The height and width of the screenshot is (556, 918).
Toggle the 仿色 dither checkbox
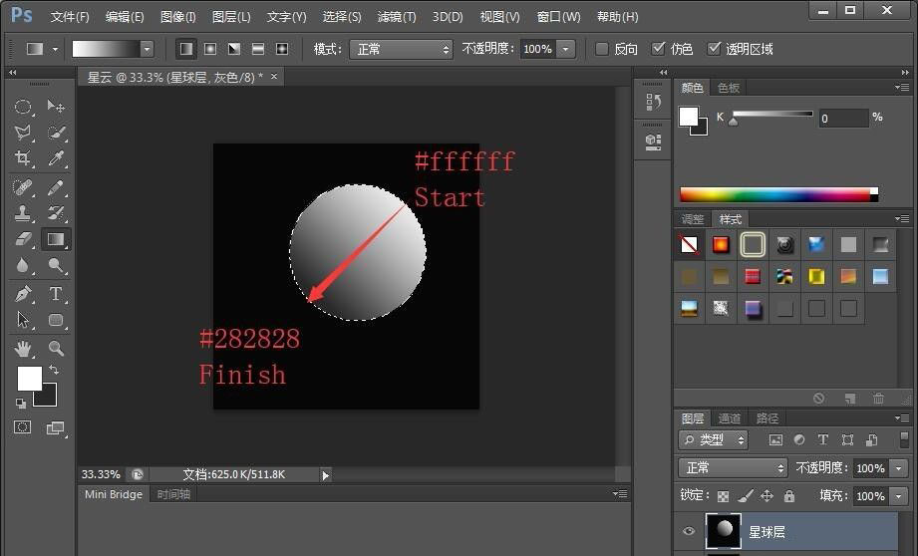click(x=659, y=49)
